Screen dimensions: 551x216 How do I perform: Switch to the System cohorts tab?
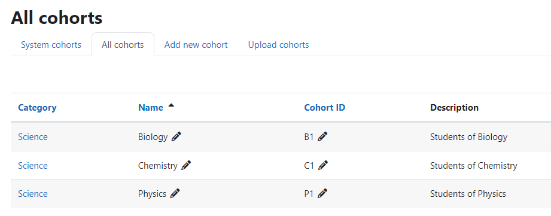(51, 45)
